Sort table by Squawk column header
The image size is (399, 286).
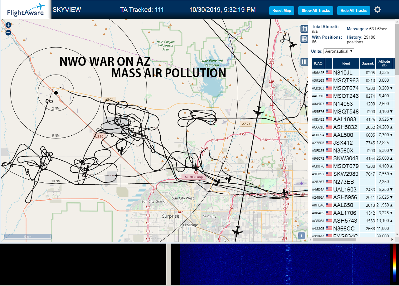point(367,63)
